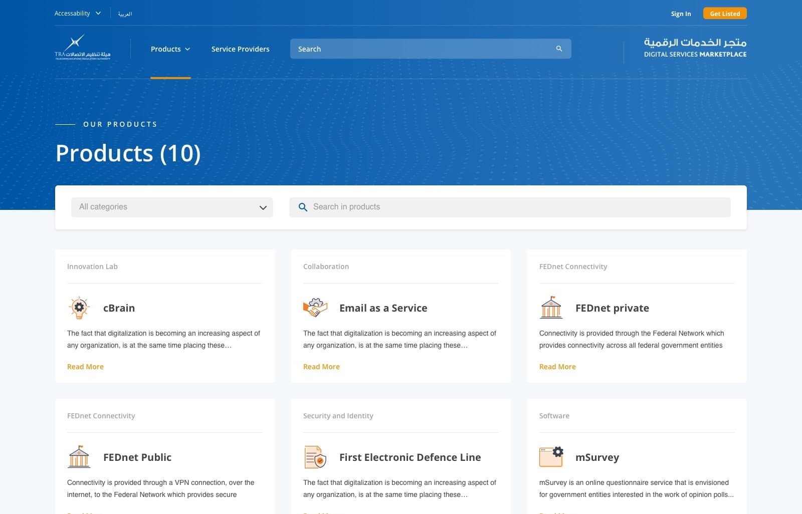802x514 pixels.
Task: Click the FEDnet Public description text
Action: click(160, 488)
